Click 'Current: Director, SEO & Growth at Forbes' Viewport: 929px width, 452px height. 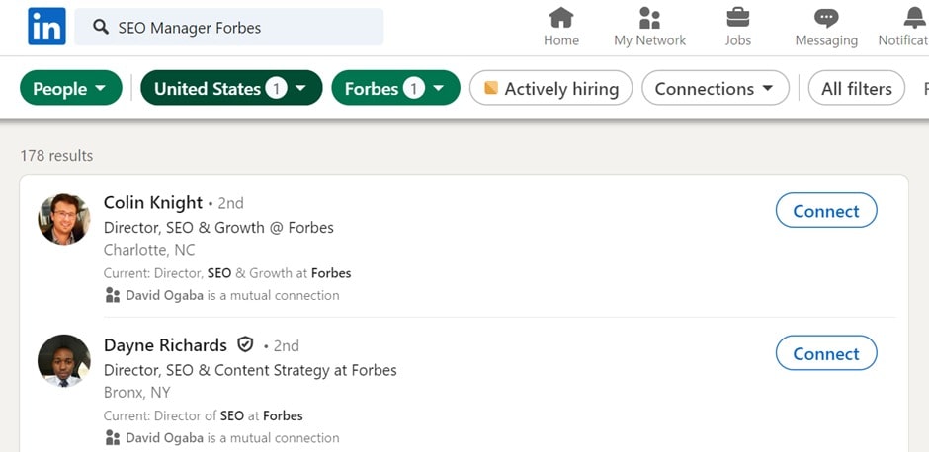tap(227, 273)
